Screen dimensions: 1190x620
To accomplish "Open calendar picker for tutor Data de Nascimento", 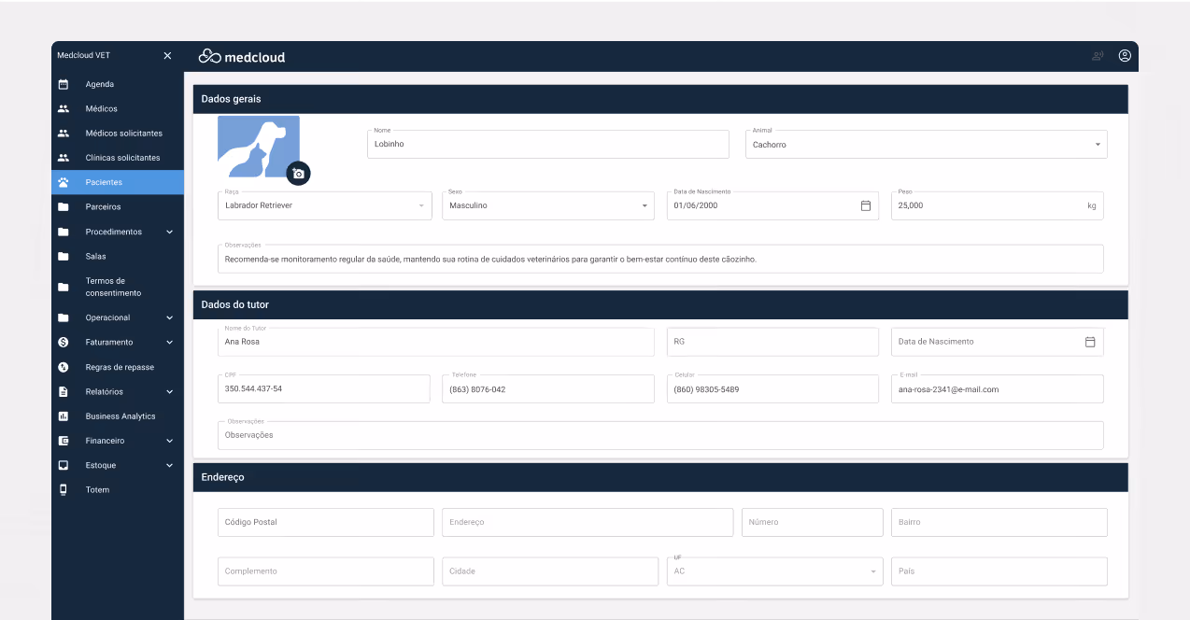I will 1090,342.
